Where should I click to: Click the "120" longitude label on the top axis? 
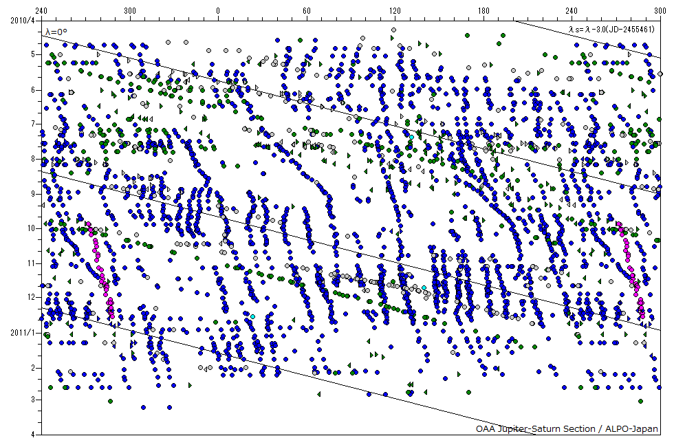point(395,11)
